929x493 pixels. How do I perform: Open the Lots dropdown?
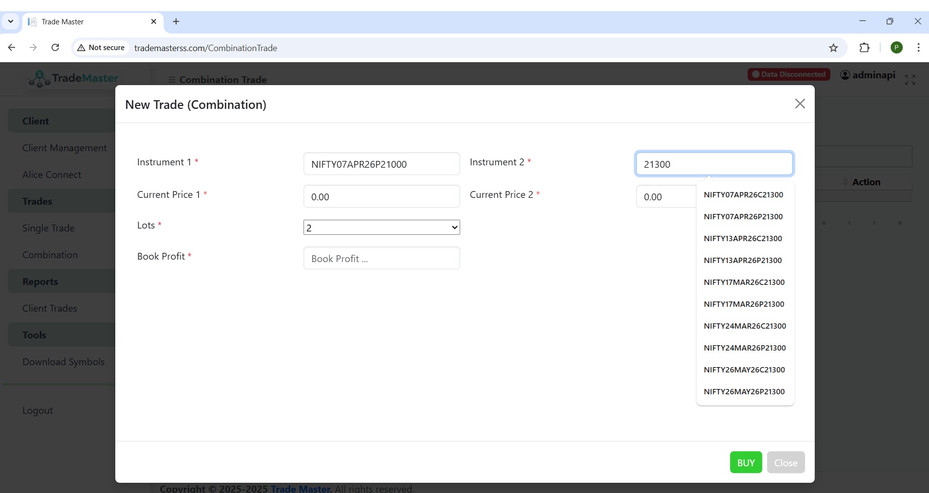pyautogui.click(x=381, y=227)
